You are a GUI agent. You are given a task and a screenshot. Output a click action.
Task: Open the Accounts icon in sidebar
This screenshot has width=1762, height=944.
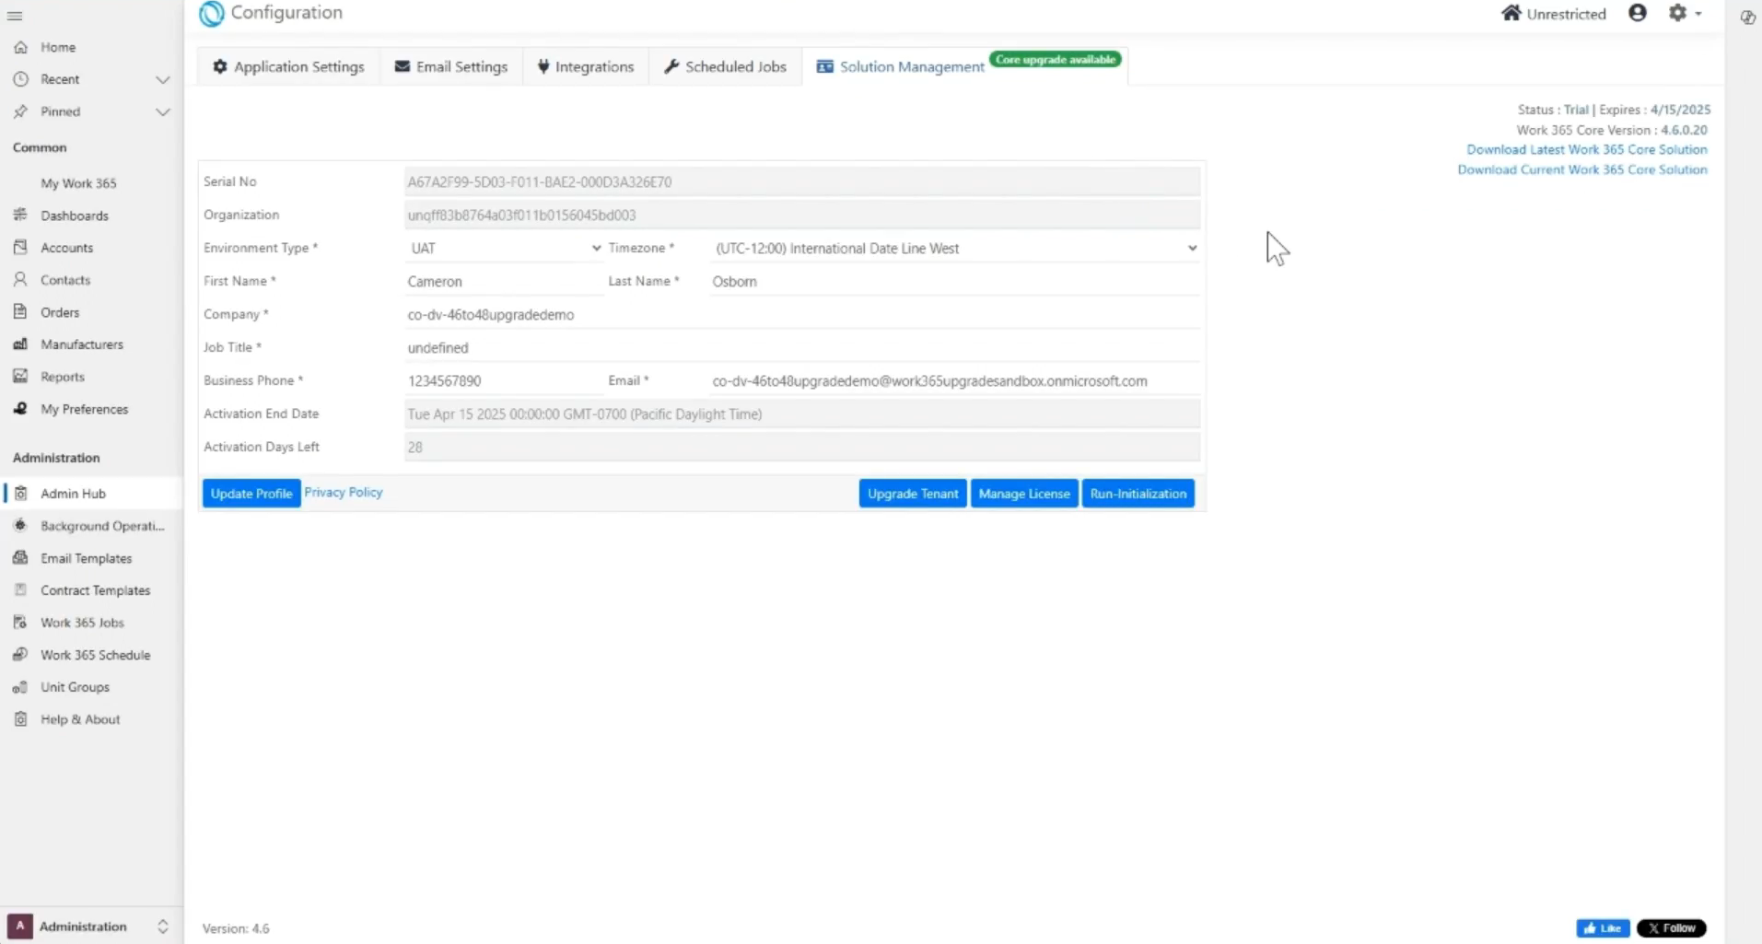[x=20, y=248]
